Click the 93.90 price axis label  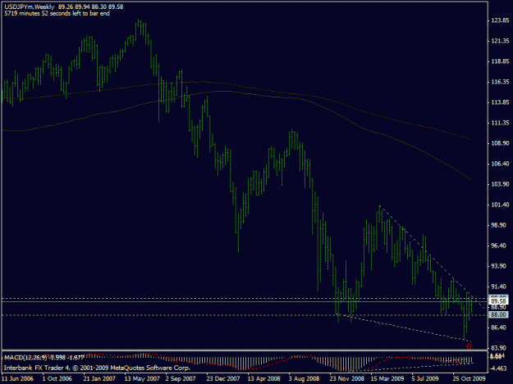[x=500, y=266]
